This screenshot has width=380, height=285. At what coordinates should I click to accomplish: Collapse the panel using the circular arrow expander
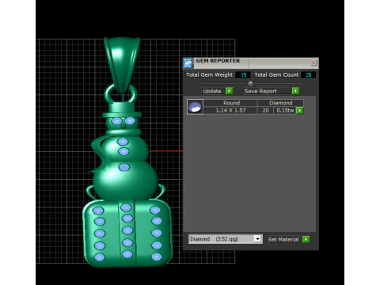tap(250, 83)
